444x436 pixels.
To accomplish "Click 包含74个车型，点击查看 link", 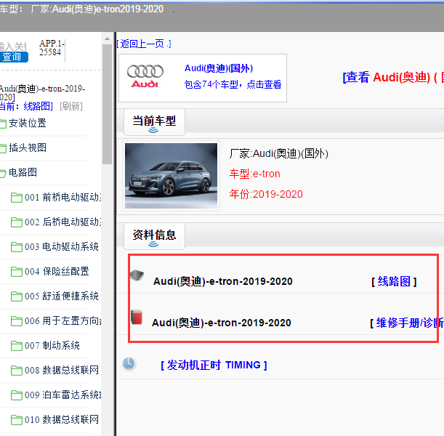I will click(x=233, y=84).
